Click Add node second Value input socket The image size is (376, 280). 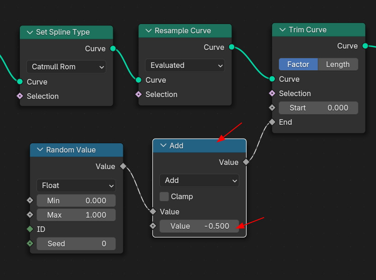click(153, 226)
